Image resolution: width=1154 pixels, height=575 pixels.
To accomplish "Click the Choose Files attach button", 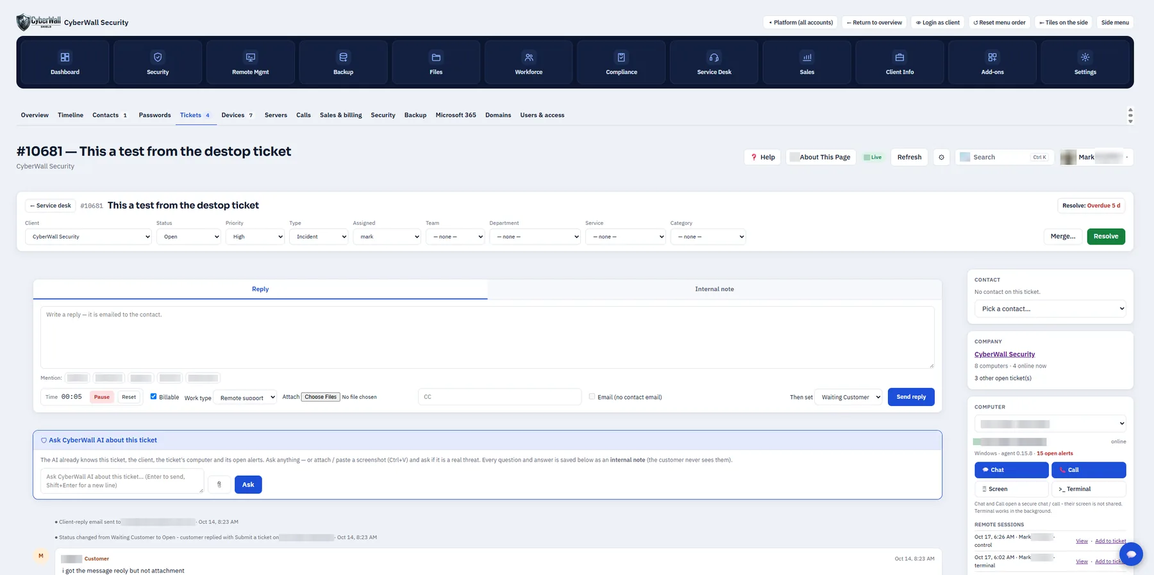I will click(x=321, y=397).
